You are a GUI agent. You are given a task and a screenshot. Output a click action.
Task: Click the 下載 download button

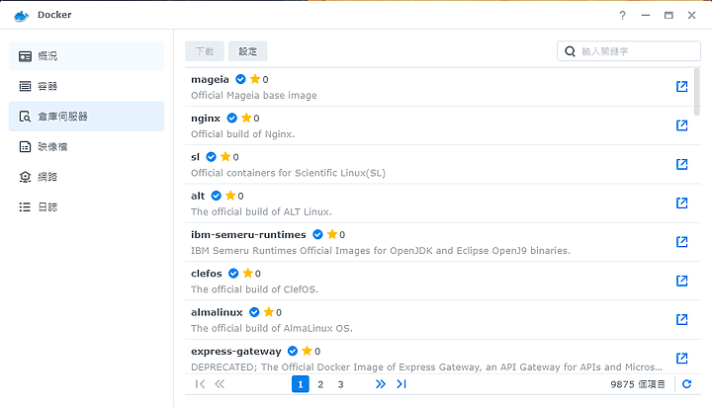(x=205, y=51)
